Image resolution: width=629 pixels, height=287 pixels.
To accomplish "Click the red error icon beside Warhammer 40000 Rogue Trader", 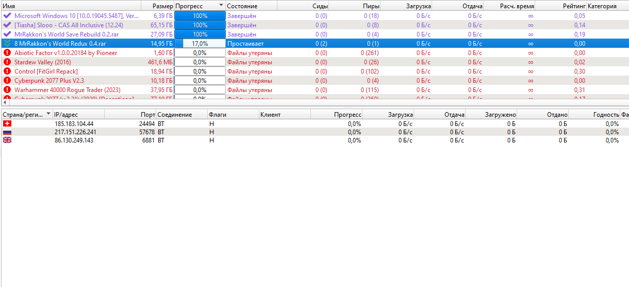I will point(7,90).
